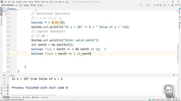
Task: Clear all console output with trash icon
Action: [x=8, y=94]
